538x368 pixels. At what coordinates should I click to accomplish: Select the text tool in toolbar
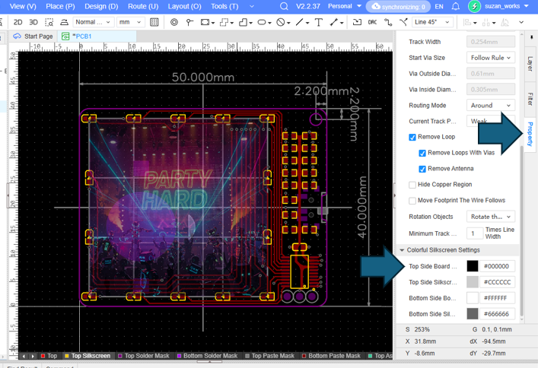point(319,23)
